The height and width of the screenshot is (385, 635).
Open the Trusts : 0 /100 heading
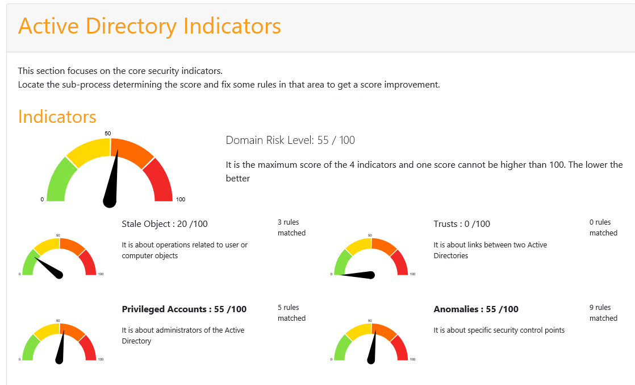coord(462,224)
